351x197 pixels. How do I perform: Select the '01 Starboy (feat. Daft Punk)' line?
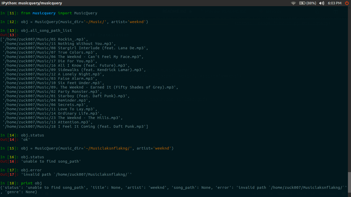pyautogui.click(x=66, y=96)
